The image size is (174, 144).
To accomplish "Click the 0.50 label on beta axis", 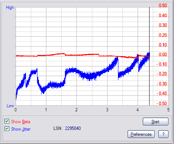I will tap(163, 6).
